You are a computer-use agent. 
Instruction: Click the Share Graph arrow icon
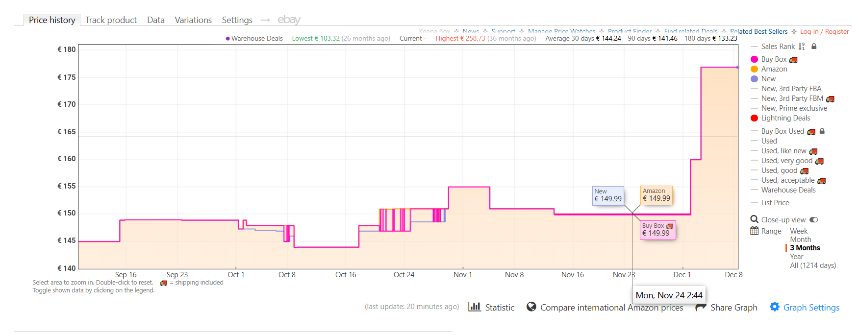click(x=701, y=307)
